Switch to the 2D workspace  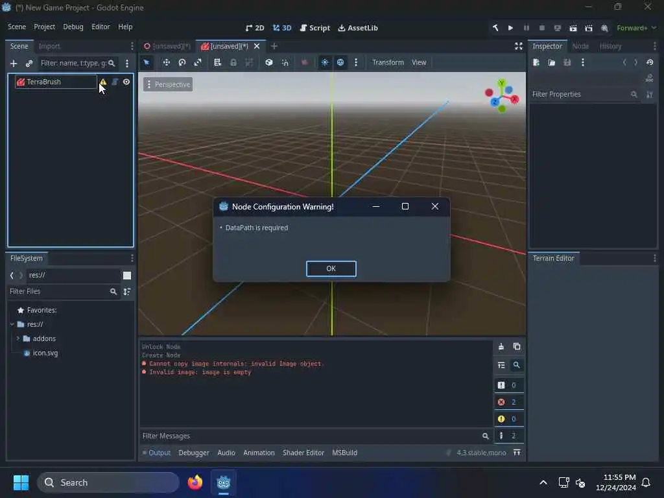coord(255,28)
